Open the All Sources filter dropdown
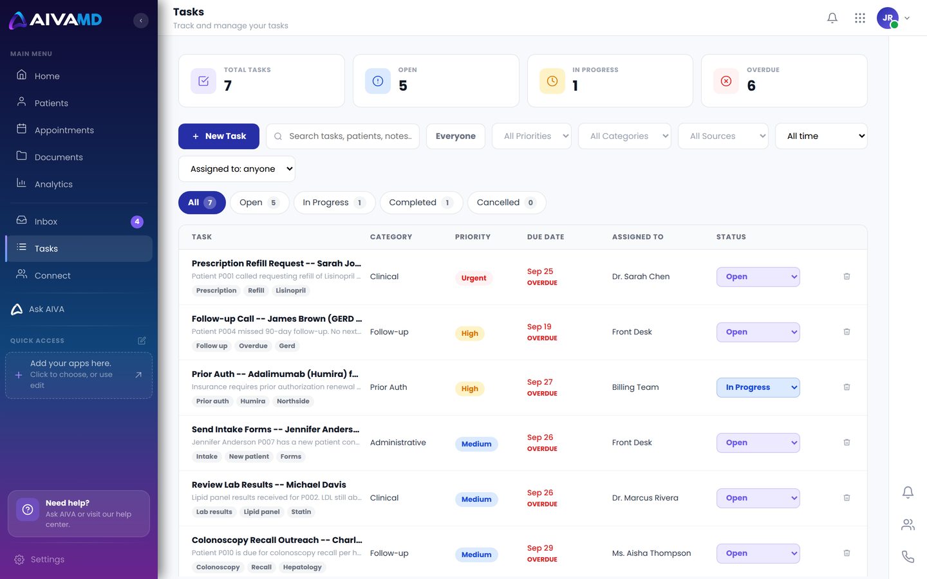This screenshot has height=579, width=927. pos(723,136)
